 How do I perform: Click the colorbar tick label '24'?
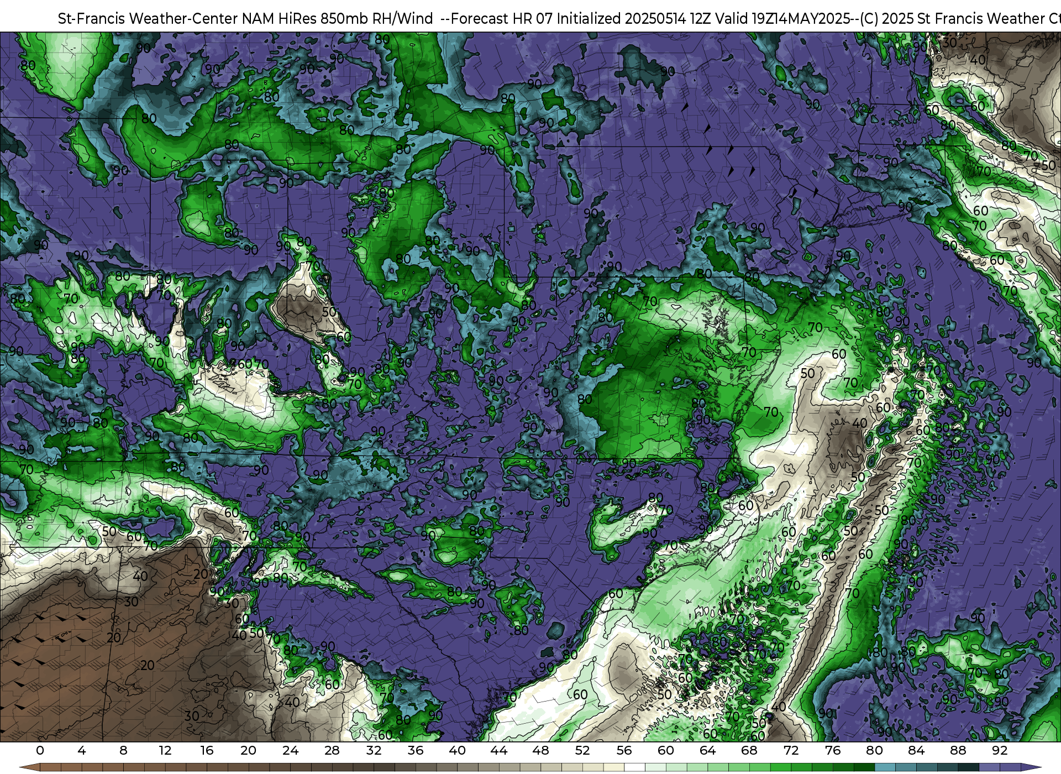pos(290,750)
